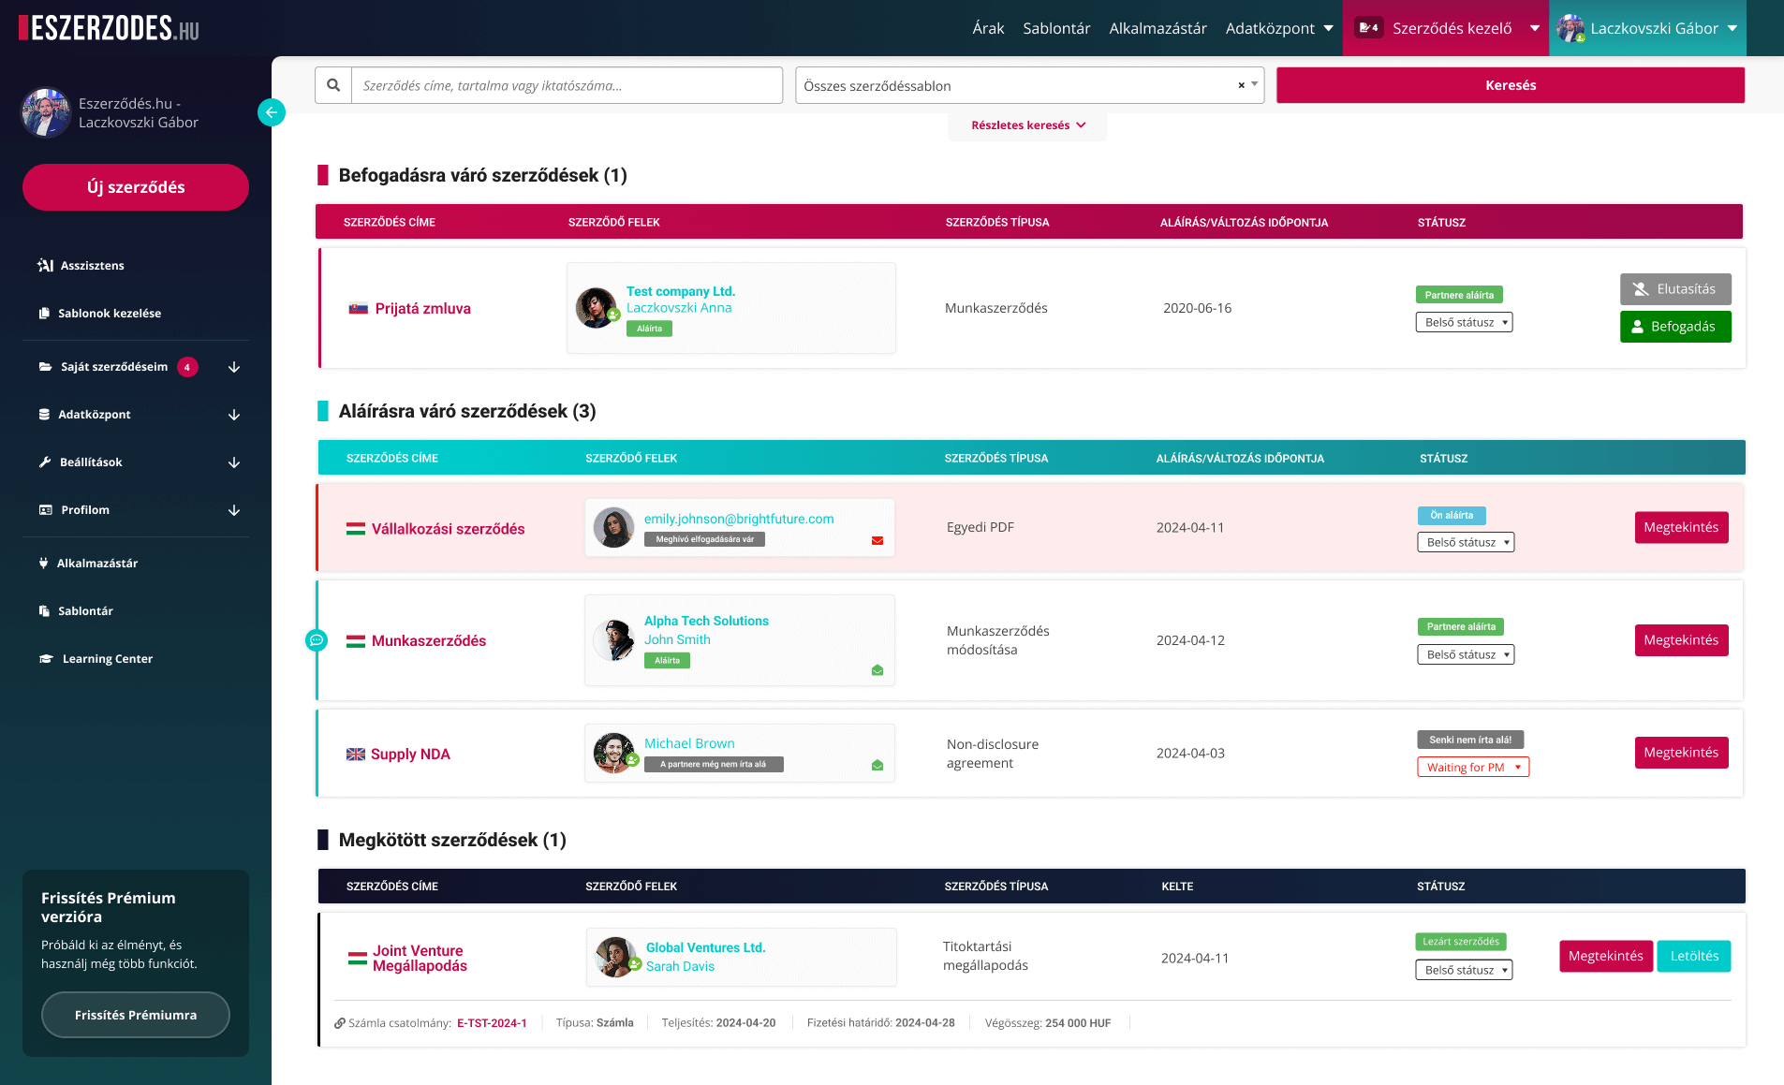Open Asszisztens AI in the sidebar
The height and width of the screenshot is (1085, 1784).
[92, 266]
